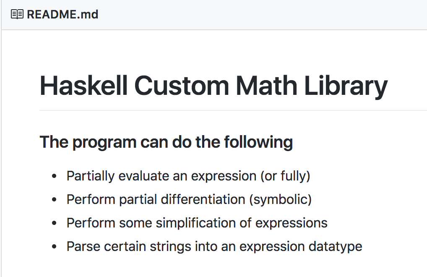Click the Parse certain strings list item

click(x=214, y=247)
